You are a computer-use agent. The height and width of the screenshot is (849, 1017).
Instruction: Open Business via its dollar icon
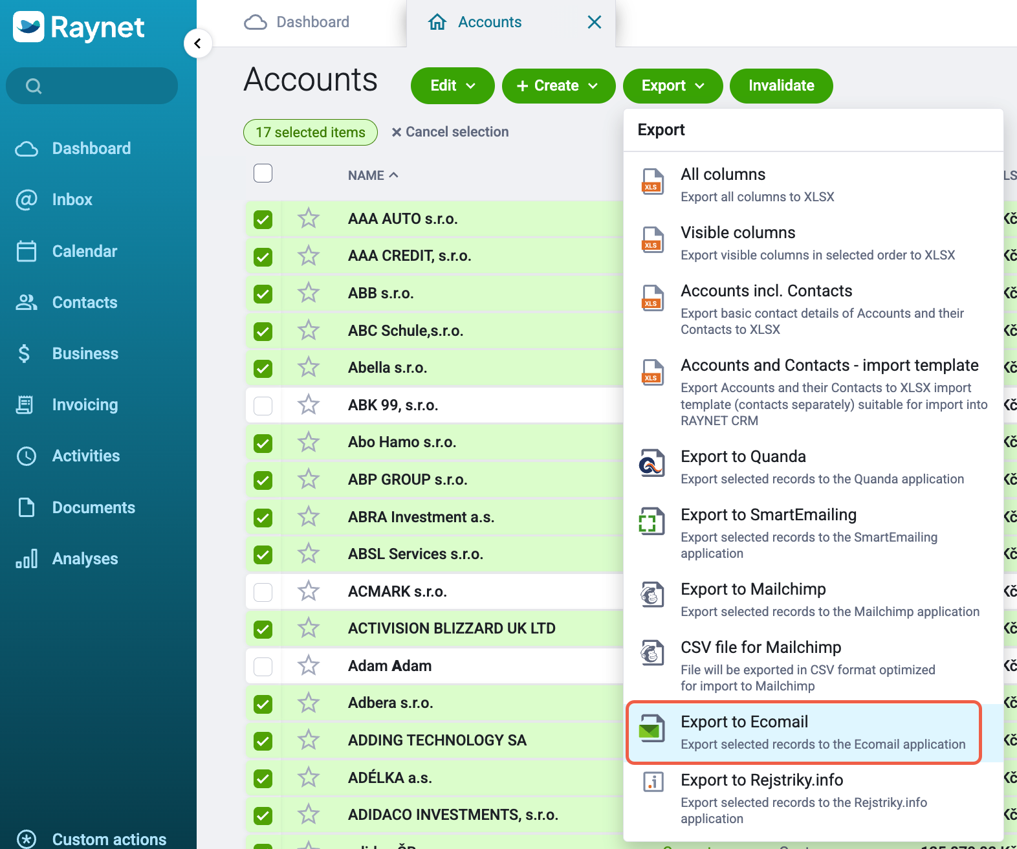(25, 353)
